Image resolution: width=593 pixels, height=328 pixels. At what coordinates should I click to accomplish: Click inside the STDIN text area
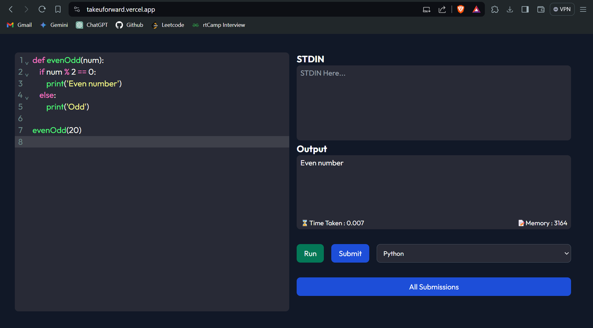point(434,103)
